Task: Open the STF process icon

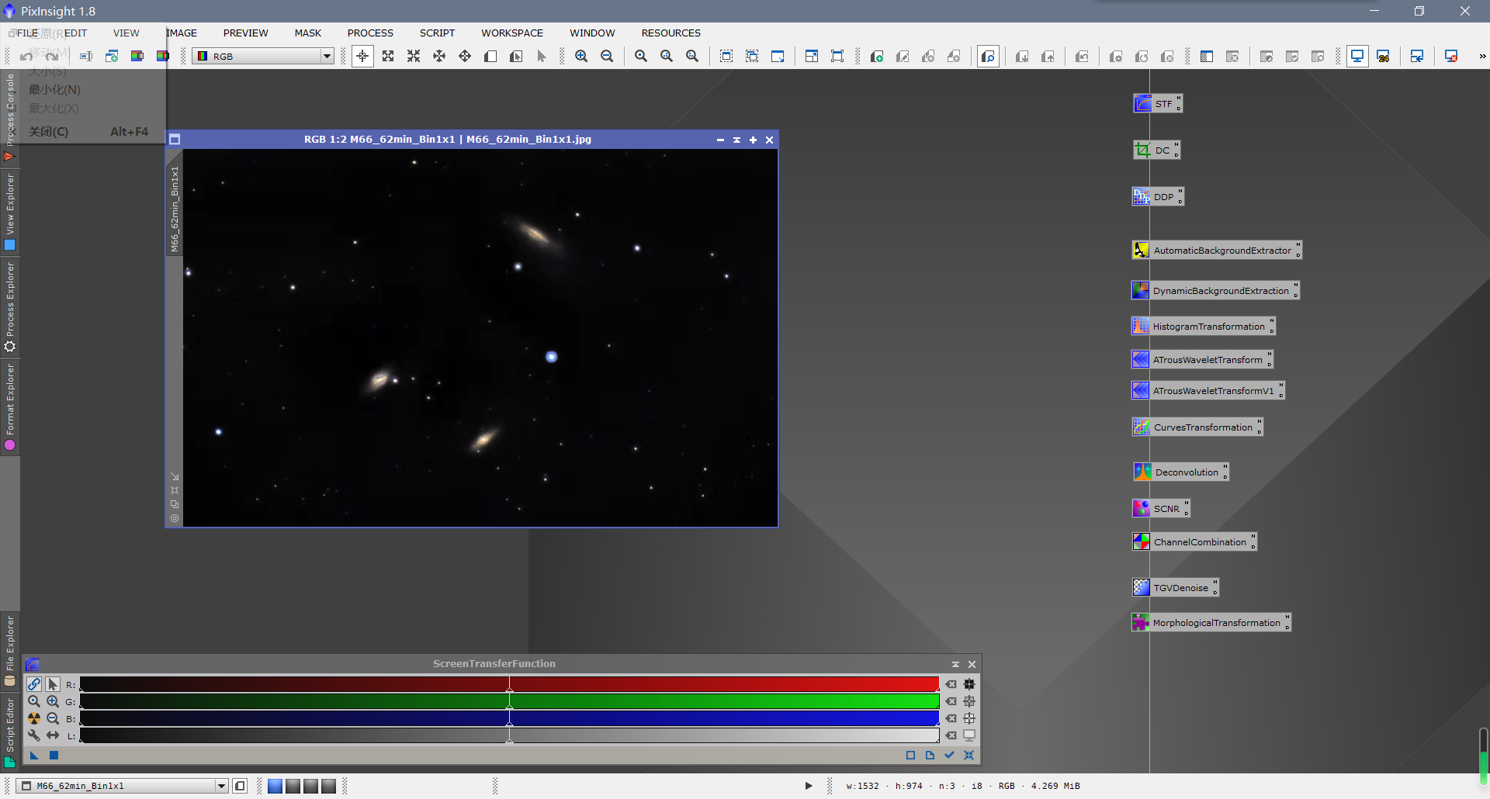Action: (1157, 103)
